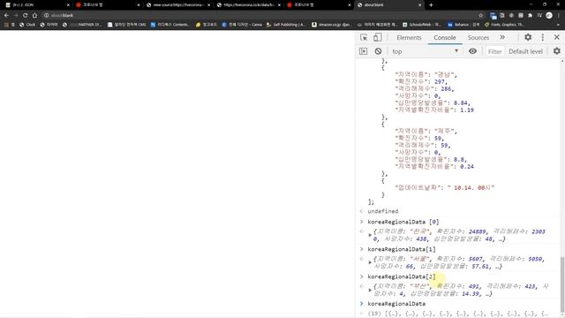Click the koreaRegionalData [0] command text
565x318 pixels.
[403, 222]
